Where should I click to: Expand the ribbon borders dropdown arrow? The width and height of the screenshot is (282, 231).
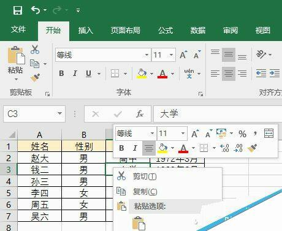coord(125,74)
